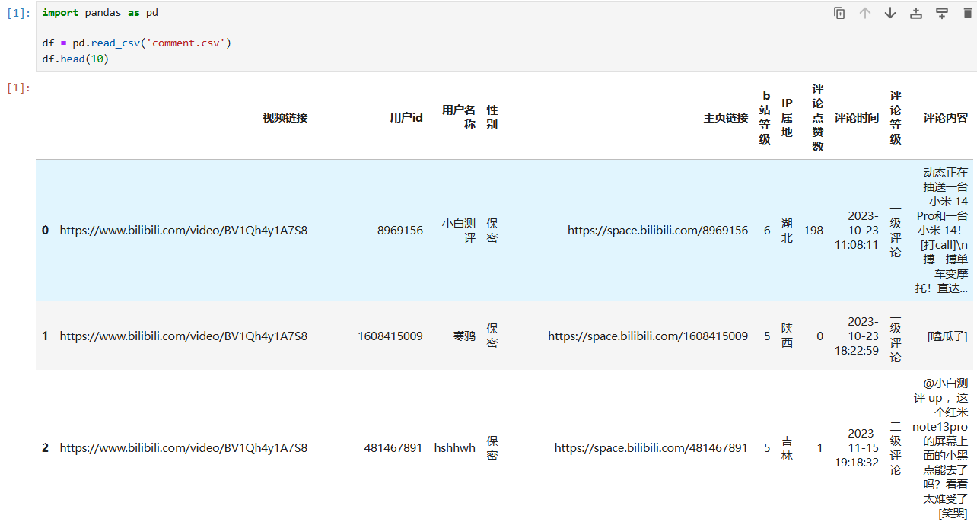
Task: Click the space.bilibili.com/1608415009 homepage link
Action: pos(648,336)
